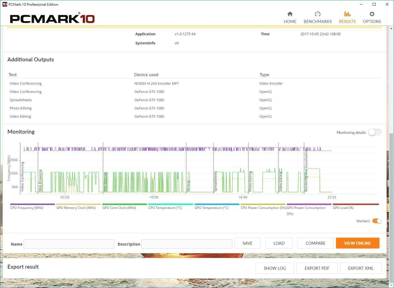
Task: Click the 10:00 time axis label
Action: pyautogui.click(x=154, y=197)
